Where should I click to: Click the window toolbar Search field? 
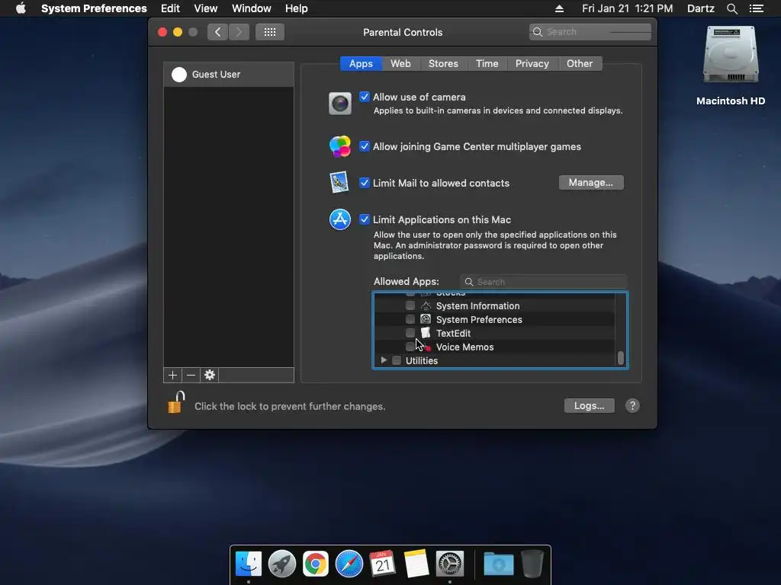[x=590, y=32]
